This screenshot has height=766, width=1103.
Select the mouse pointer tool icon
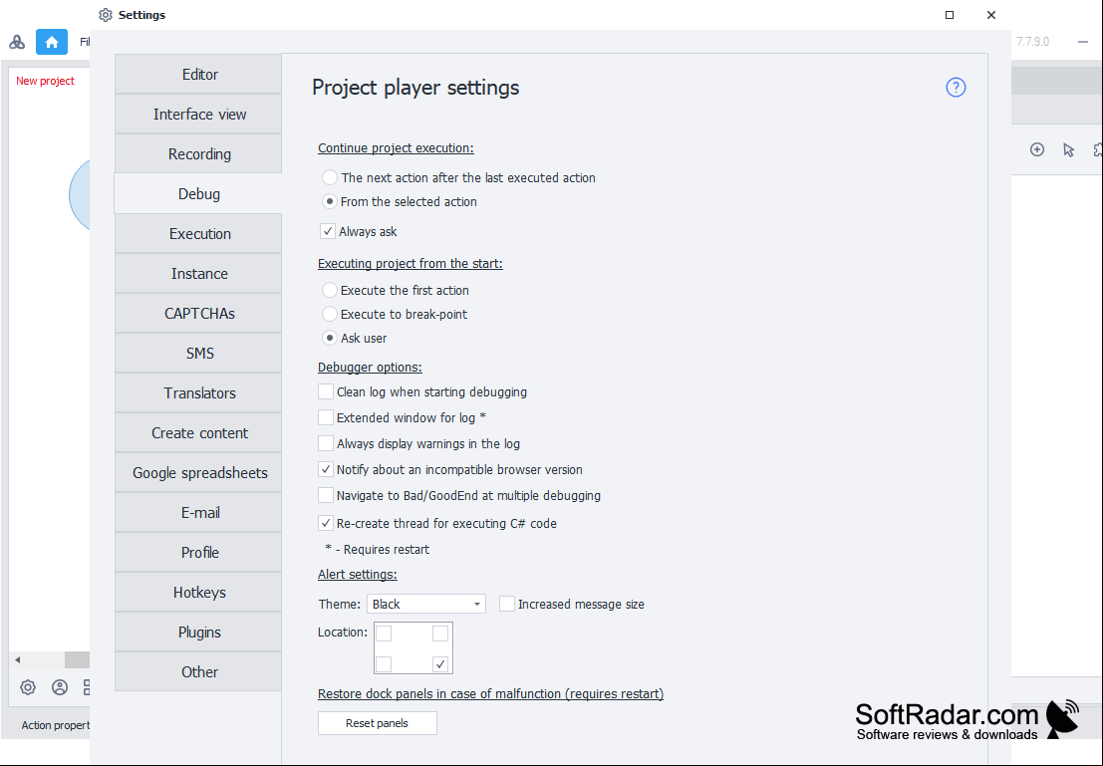1068,149
